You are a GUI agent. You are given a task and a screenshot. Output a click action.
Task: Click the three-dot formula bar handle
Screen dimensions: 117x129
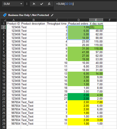point(27,4)
